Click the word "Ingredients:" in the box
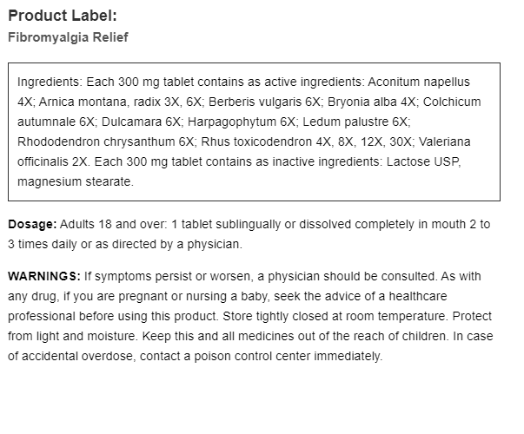 tap(49, 82)
